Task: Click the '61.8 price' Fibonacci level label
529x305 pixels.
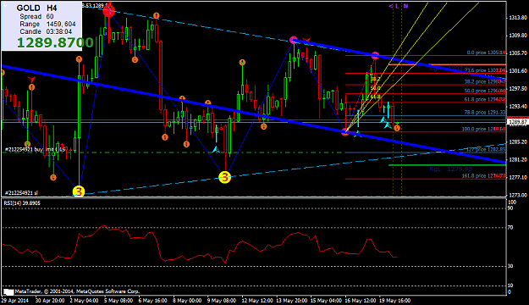Action: pyautogui.click(x=485, y=100)
